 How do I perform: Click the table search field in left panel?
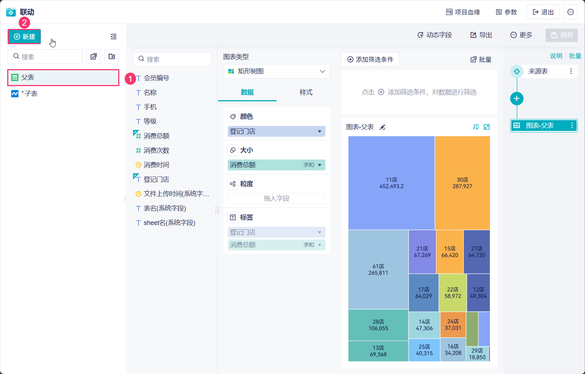(45, 56)
